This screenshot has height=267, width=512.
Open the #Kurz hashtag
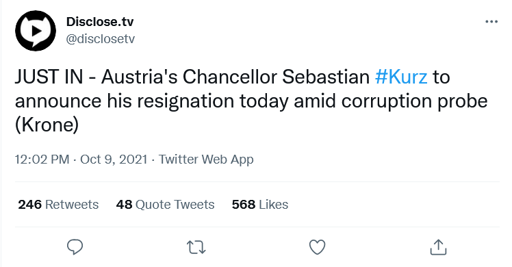point(401,77)
